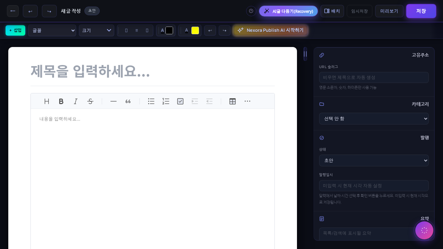Click the format bar redo button
Image resolution: width=443 pixels, height=249 pixels.
[225, 30]
